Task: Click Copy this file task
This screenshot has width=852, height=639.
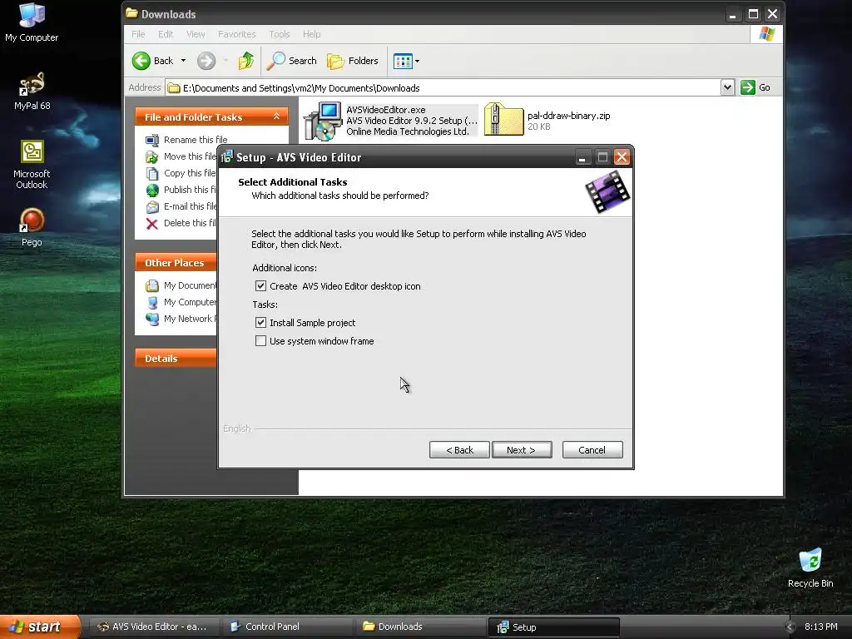Action: [x=181, y=173]
